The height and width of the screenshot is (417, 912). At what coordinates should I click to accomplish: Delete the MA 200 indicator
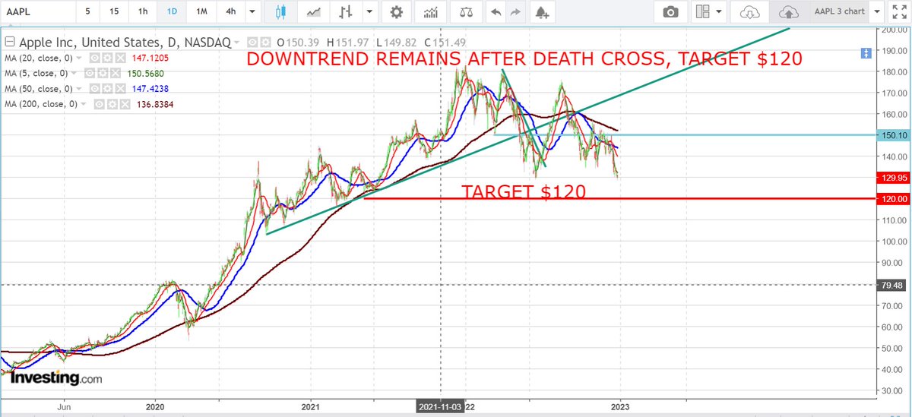tap(125, 104)
